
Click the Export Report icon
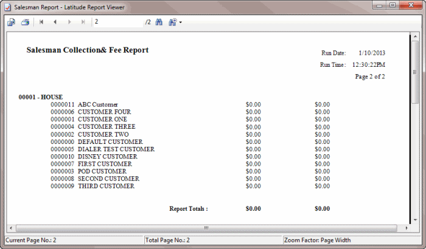pos(12,22)
